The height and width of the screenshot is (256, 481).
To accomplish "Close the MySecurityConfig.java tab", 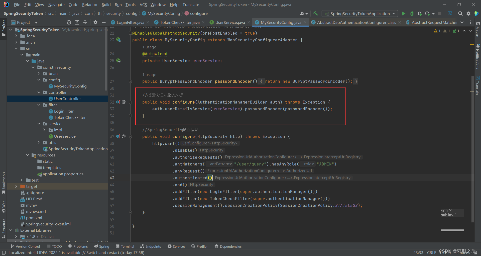I will tap(305, 22).
